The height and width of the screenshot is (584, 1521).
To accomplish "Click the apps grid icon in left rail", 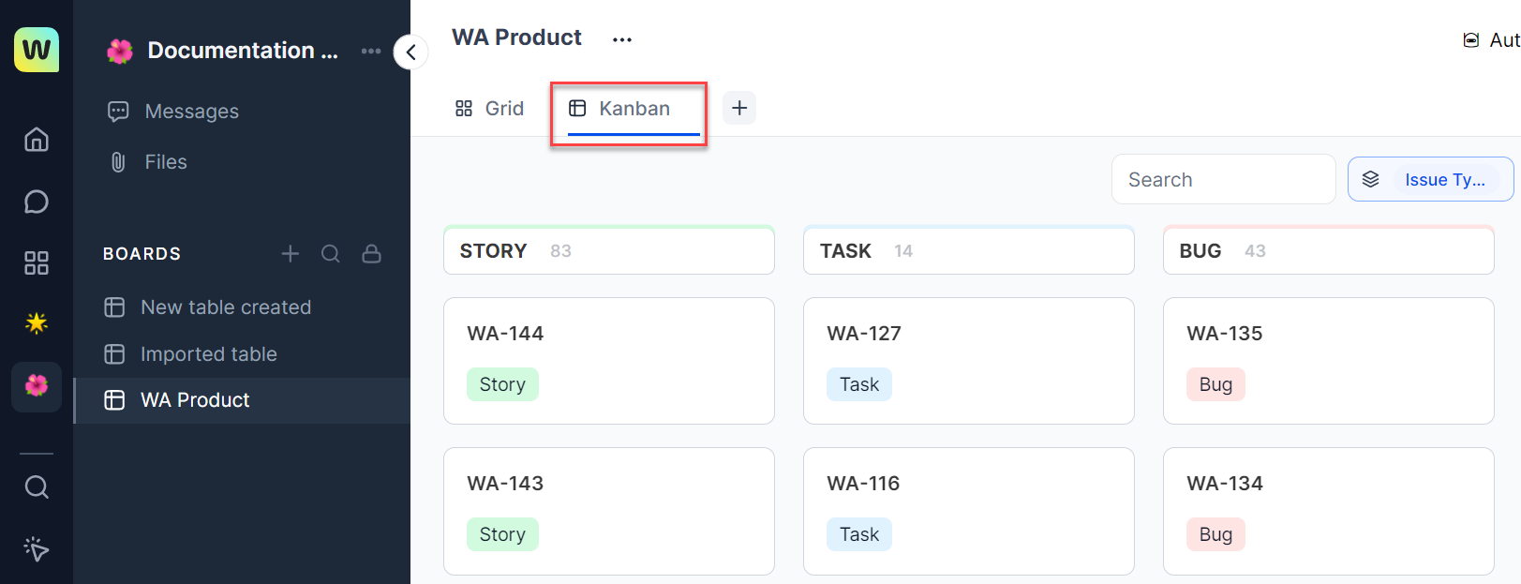I will 37,262.
